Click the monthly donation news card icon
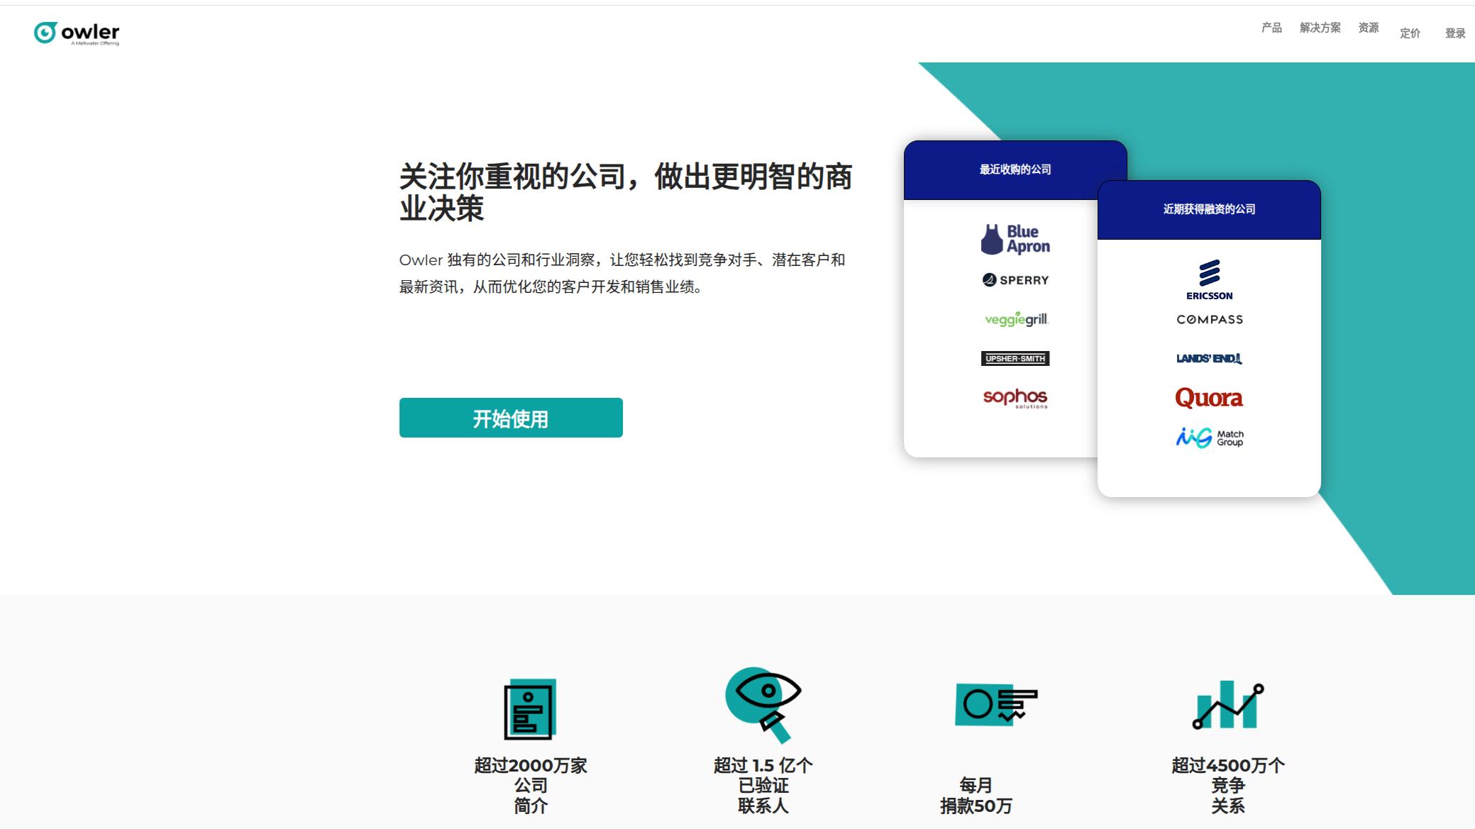The width and height of the screenshot is (1475, 829). coord(996,705)
